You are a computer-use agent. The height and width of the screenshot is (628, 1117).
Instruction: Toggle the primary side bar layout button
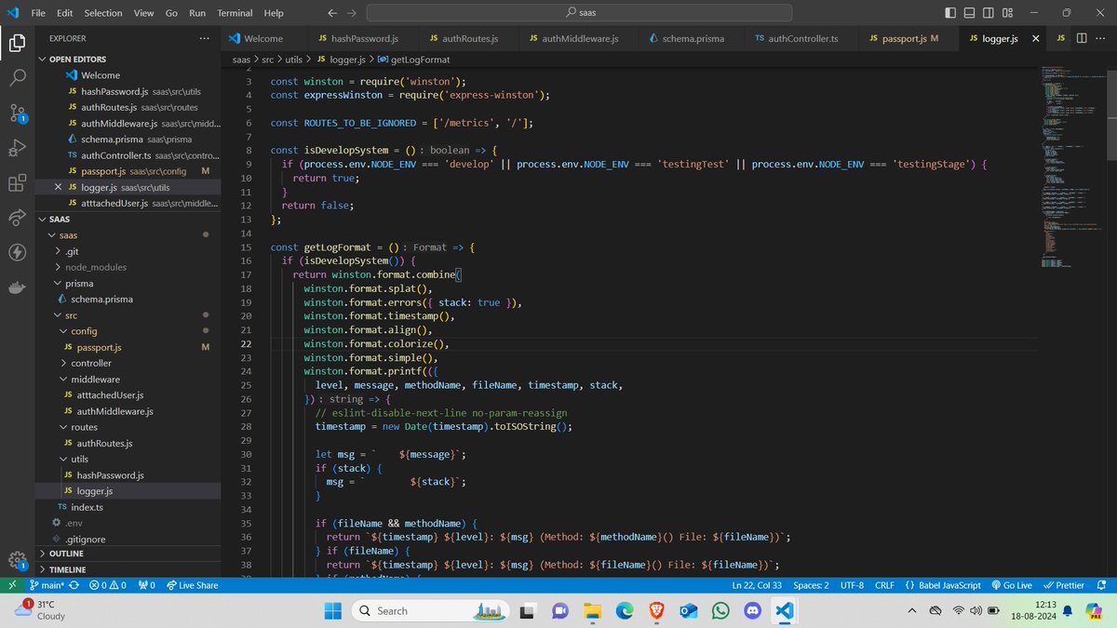coord(950,13)
